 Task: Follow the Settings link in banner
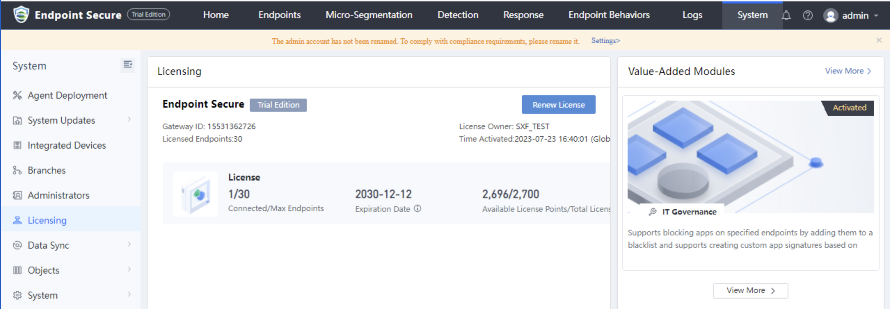click(605, 41)
